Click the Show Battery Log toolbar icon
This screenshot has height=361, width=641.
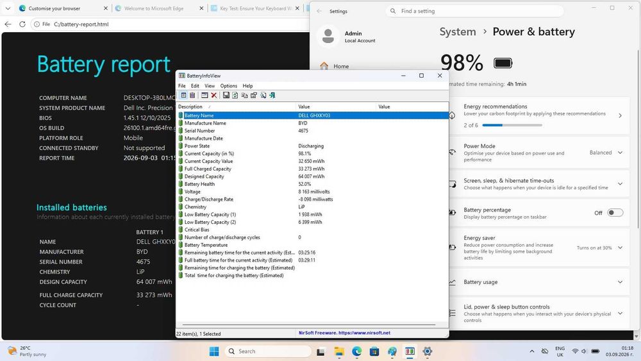point(192,96)
